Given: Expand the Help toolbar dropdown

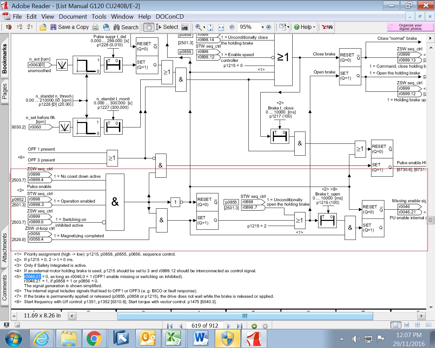Looking at the screenshot, I should pos(314,27).
